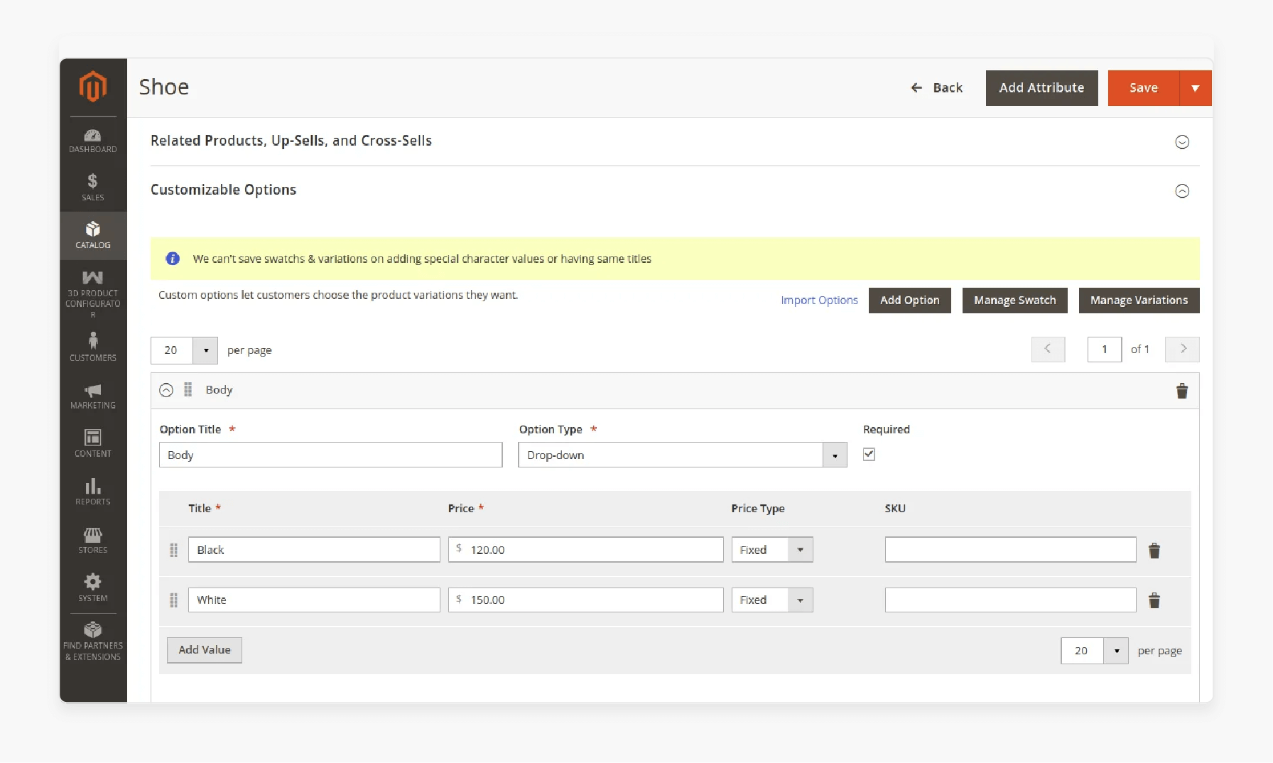Click the Add Value button
The height and width of the screenshot is (763, 1273).
pyautogui.click(x=205, y=650)
